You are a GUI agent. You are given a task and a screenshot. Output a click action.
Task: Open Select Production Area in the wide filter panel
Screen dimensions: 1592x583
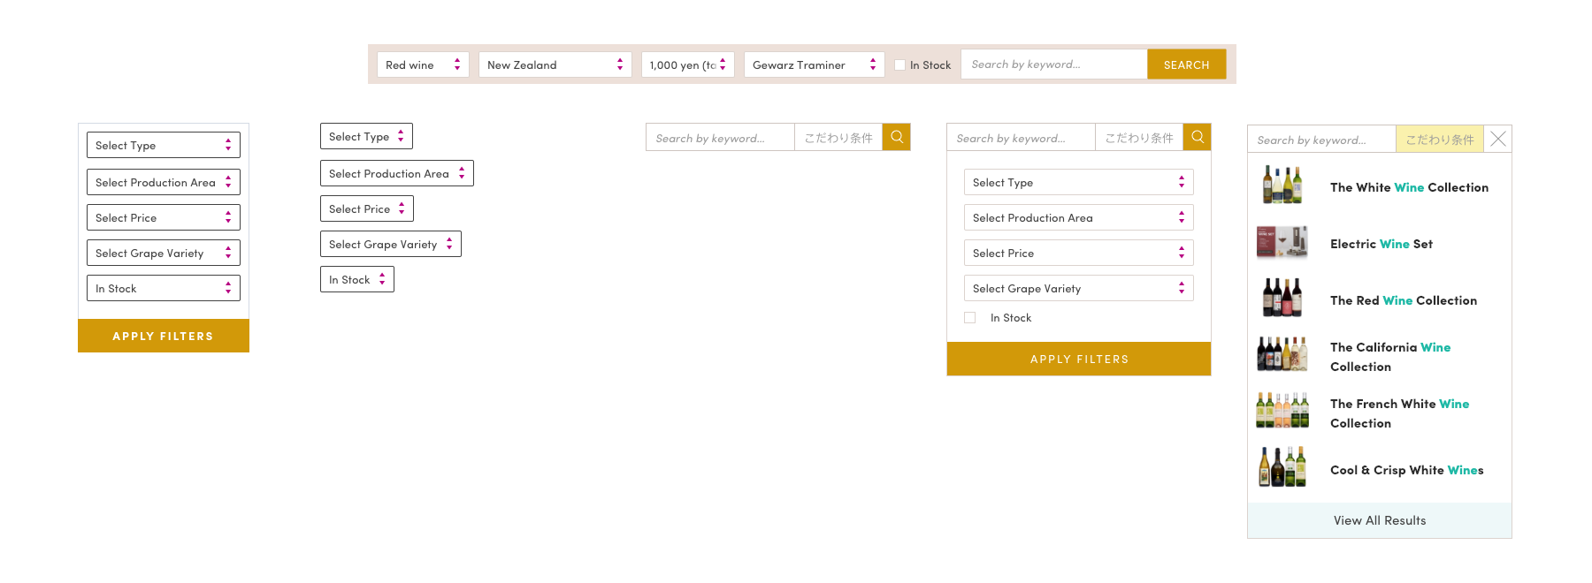[x=1079, y=217]
